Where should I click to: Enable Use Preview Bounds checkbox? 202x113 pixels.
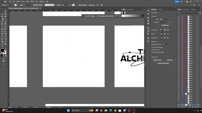coord(152,47)
